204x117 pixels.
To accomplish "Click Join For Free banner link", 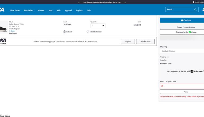I will pyautogui.click(x=116, y=2).
